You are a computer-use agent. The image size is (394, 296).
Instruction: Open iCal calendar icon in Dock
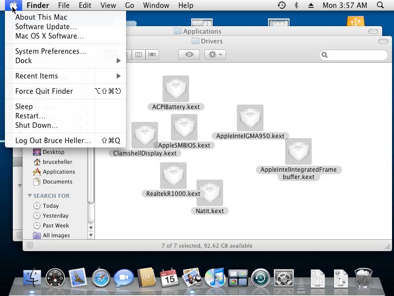(x=169, y=278)
